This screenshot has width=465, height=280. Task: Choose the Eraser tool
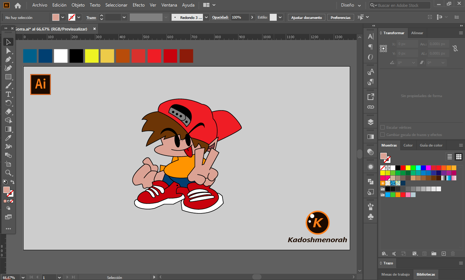pyautogui.click(x=8, y=112)
